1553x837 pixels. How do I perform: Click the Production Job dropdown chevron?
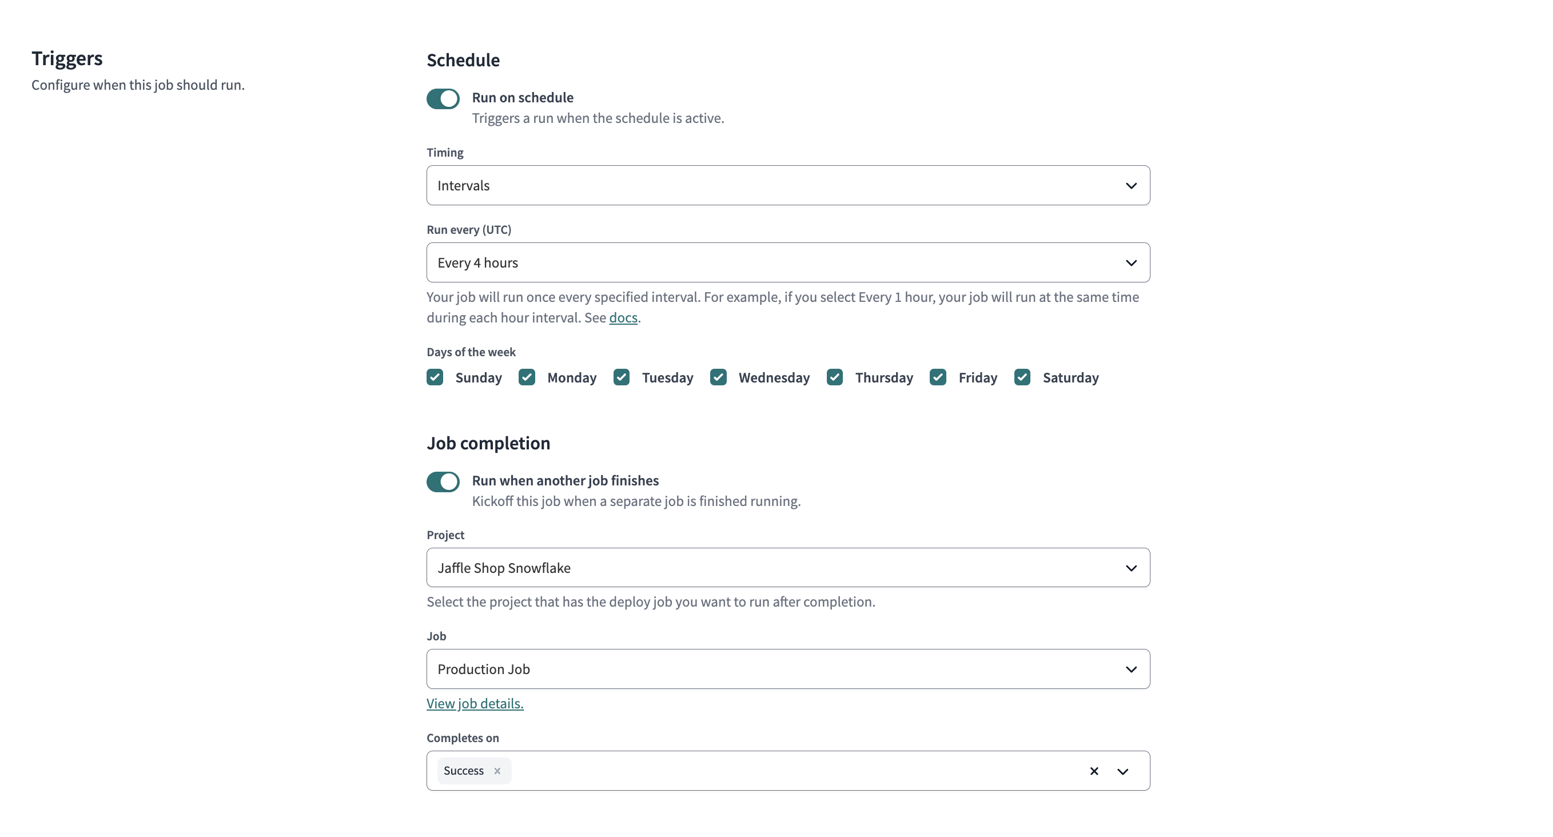[1129, 669]
